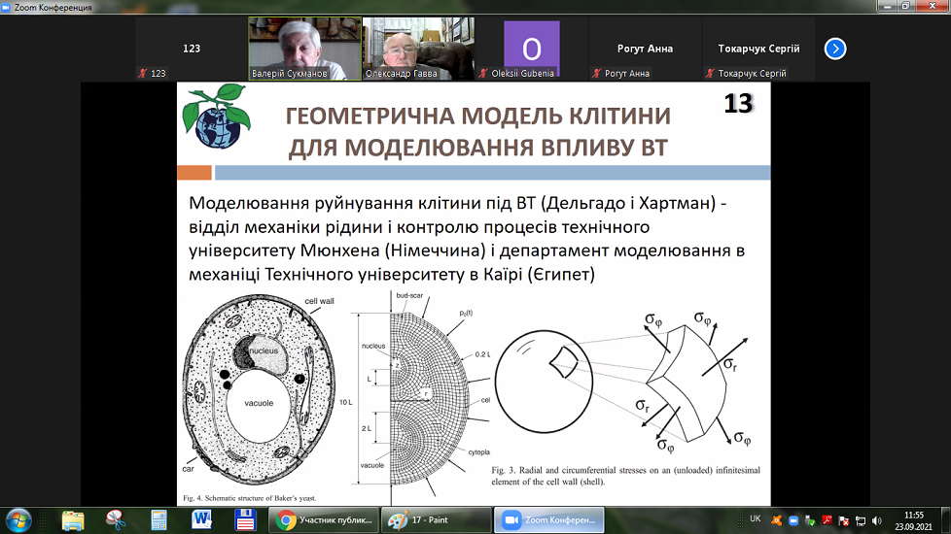951x534 pixels.
Task: Select the Рогут Анна participant tile
Action: pyautogui.click(x=645, y=49)
